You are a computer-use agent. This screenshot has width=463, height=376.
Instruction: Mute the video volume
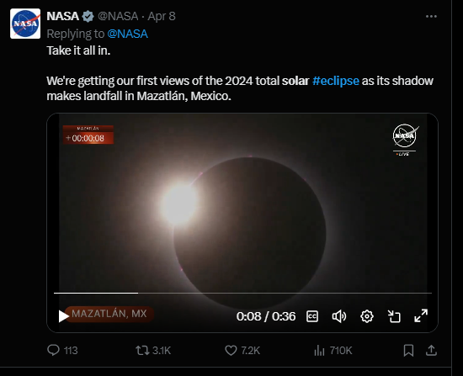339,316
